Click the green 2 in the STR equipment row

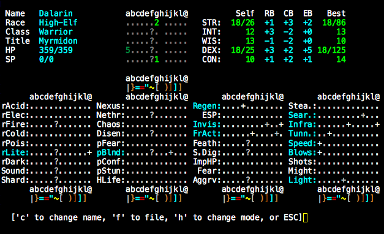(157, 23)
